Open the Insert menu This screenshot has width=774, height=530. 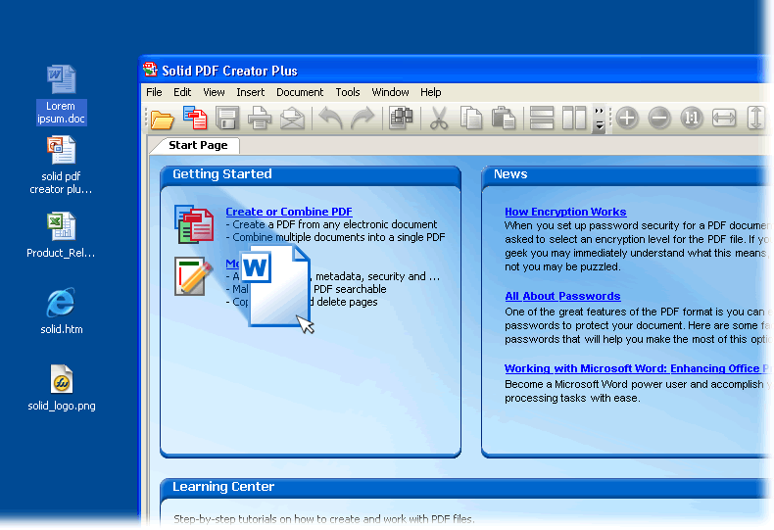(250, 92)
